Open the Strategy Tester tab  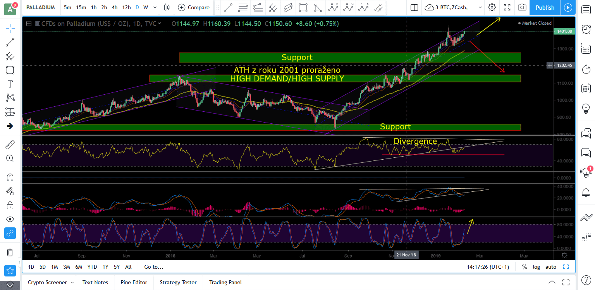coord(178,282)
